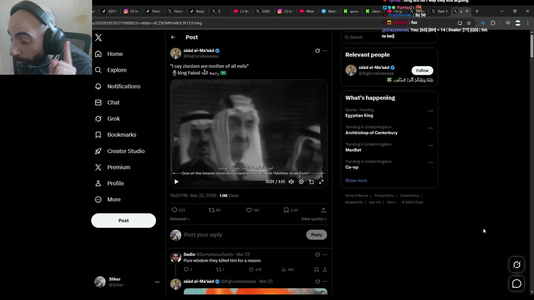The height and width of the screenshot is (300, 534).
Task: Play the King Faisal video
Action: coord(176,182)
